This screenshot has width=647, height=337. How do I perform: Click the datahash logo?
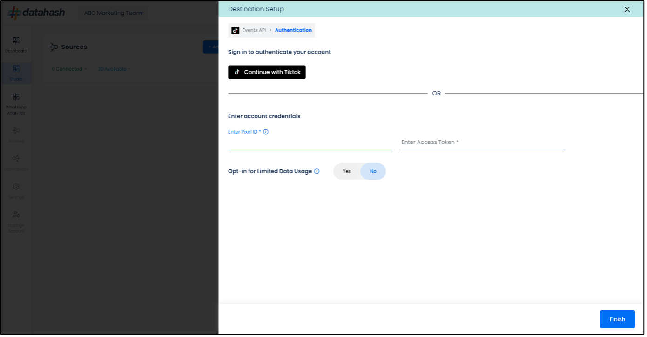click(x=37, y=13)
